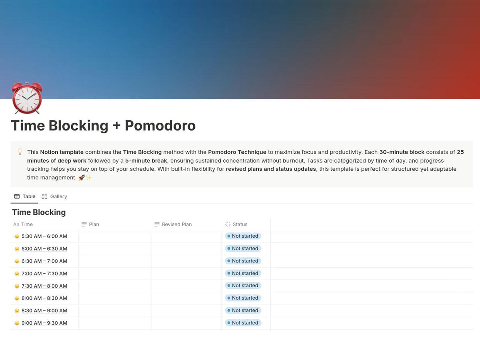Click the Plan column header
The image size is (480, 360).
(x=115, y=224)
